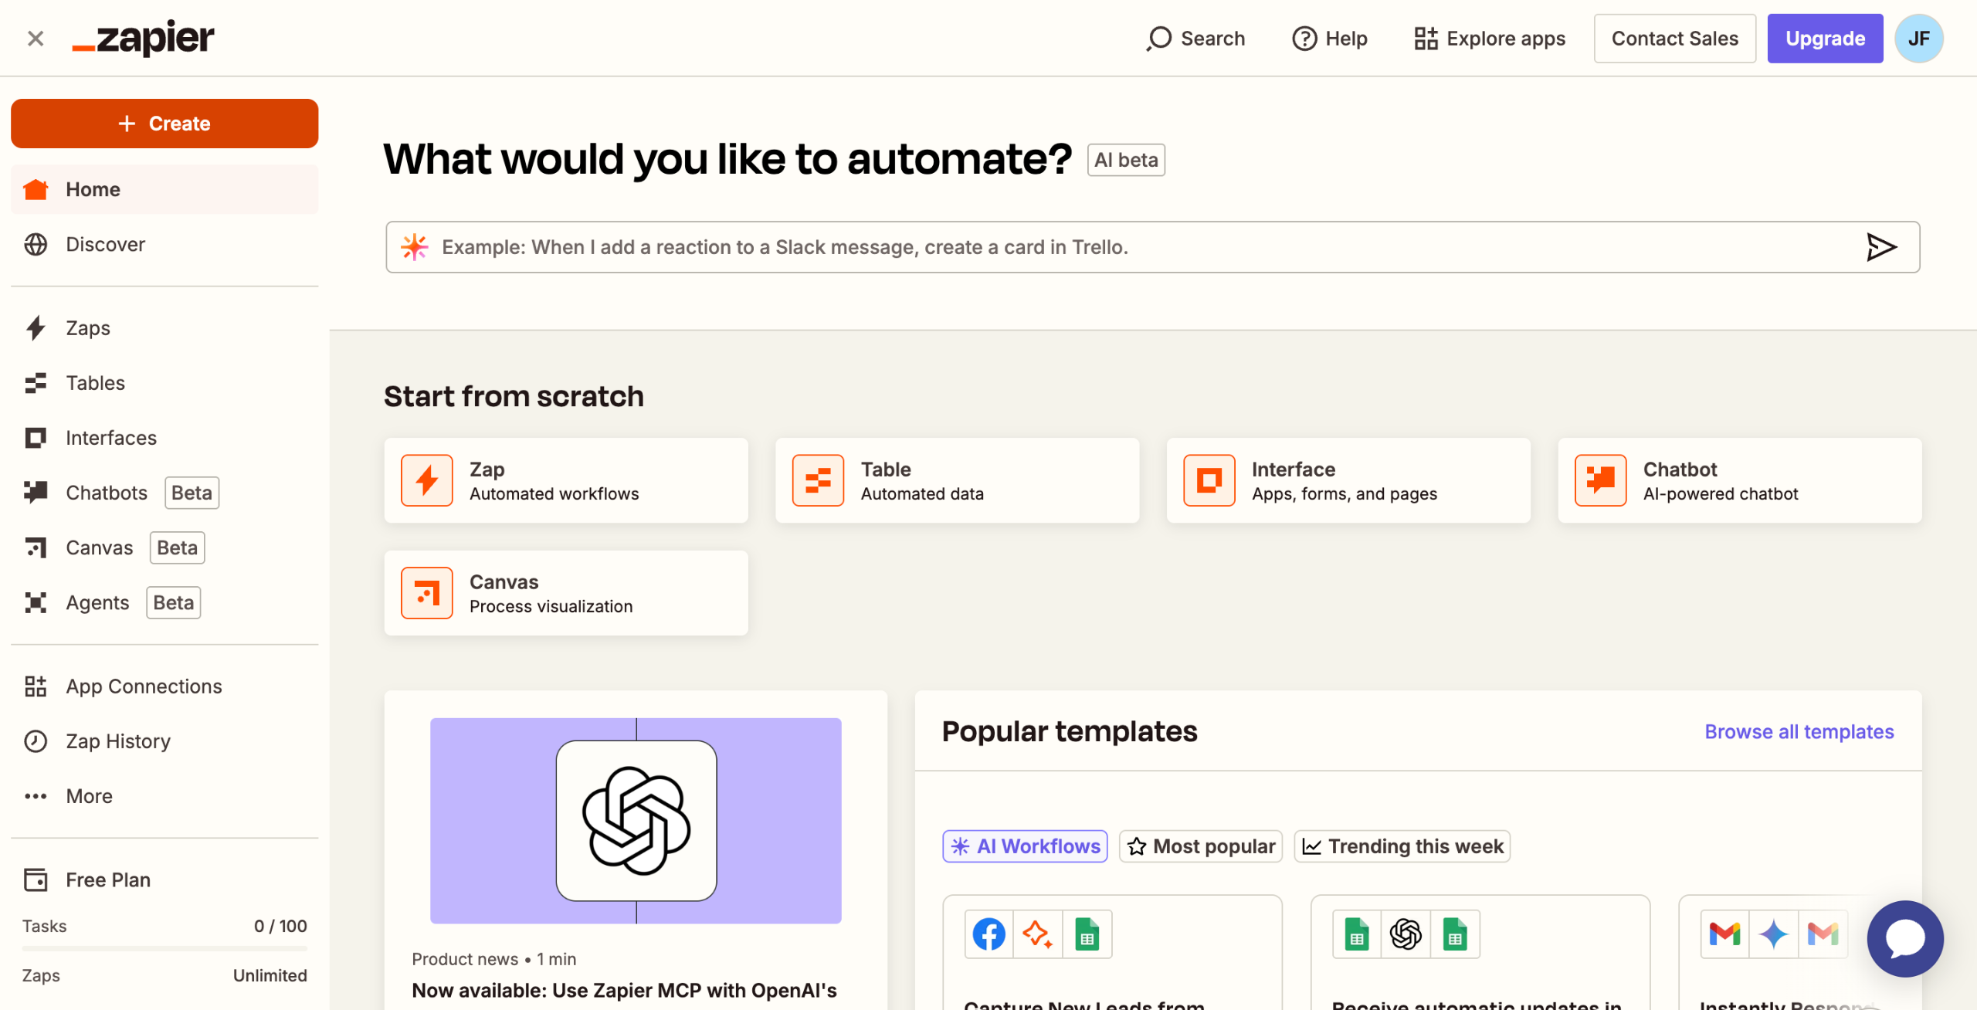Open the Help menu
This screenshot has width=1977, height=1010.
click(x=1330, y=38)
